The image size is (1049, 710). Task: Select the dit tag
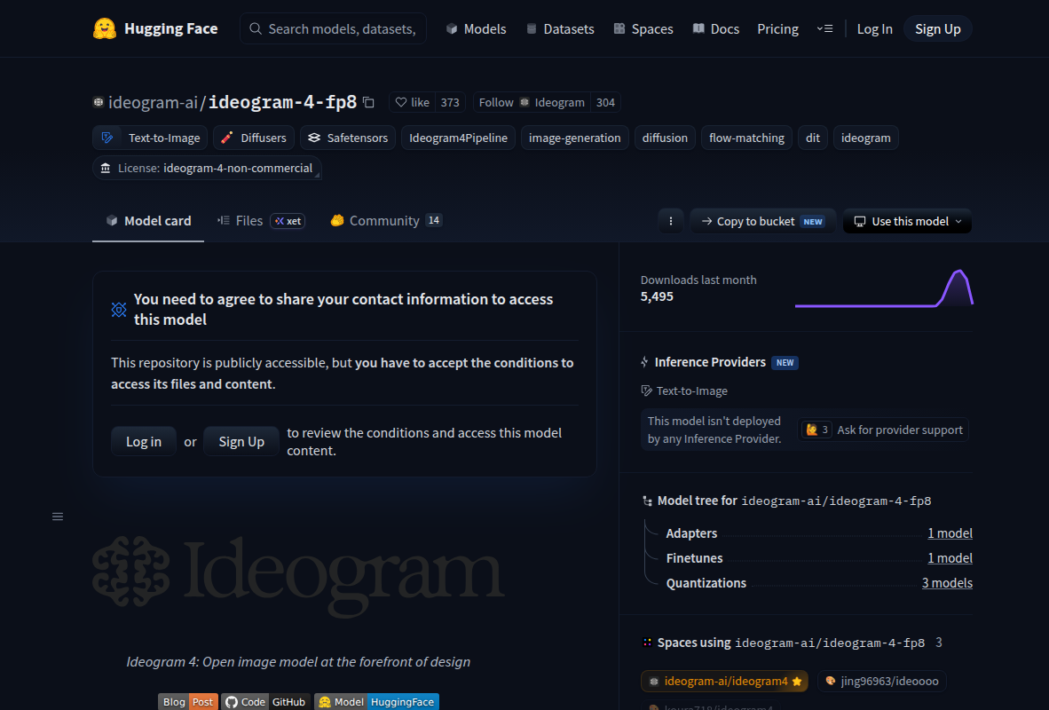813,138
